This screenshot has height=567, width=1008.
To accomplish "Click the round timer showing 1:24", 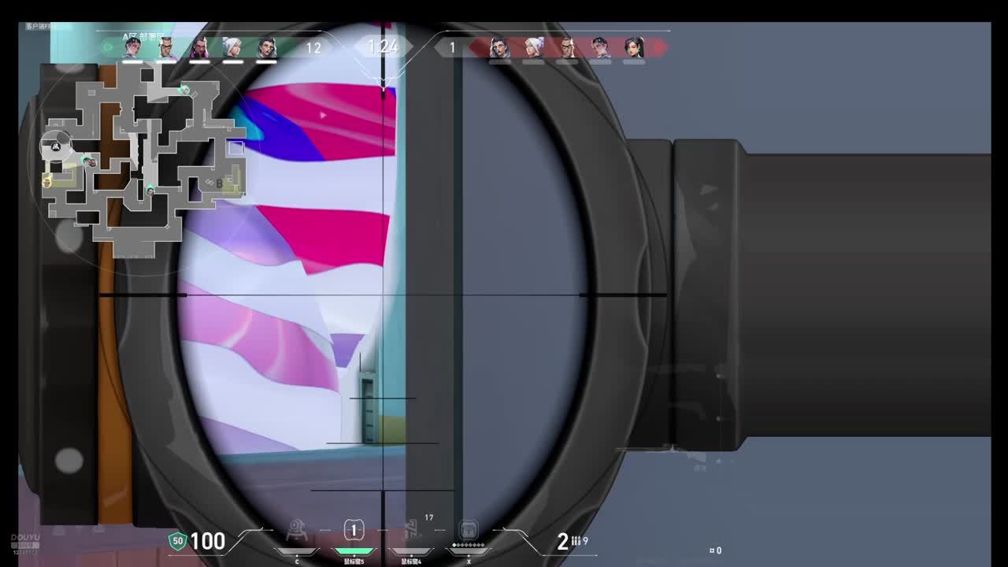I will pyautogui.click(x=384, y=46).
